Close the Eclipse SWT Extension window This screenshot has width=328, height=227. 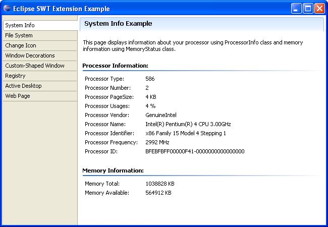pos(319,9)
